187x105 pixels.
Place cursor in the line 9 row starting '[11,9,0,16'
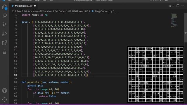[x=60, y=43]
